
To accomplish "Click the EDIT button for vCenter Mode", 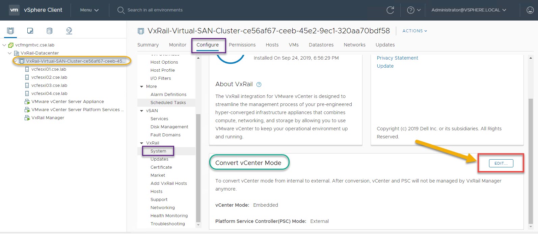I will (501, 163).
